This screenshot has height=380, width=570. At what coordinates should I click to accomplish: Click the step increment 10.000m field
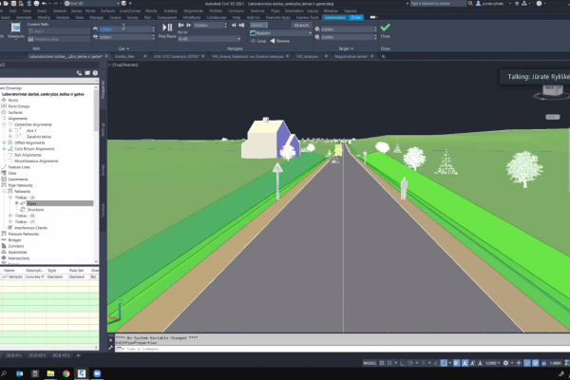tap(208, 25)
